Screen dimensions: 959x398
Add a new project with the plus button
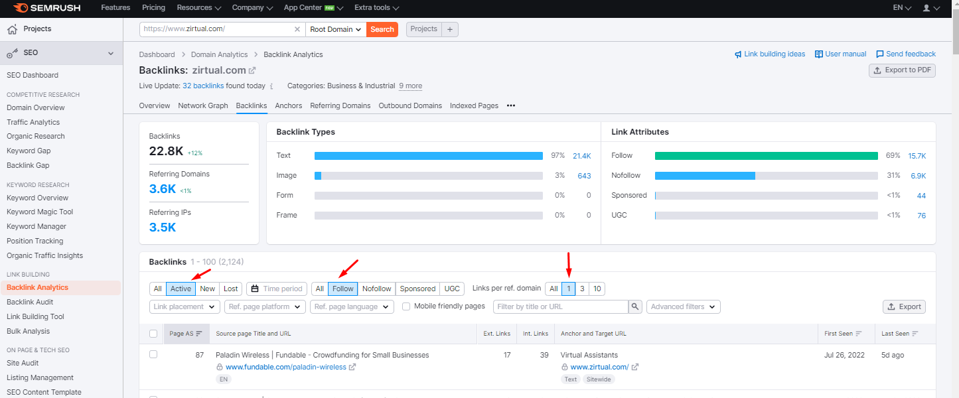pos(449,29)
